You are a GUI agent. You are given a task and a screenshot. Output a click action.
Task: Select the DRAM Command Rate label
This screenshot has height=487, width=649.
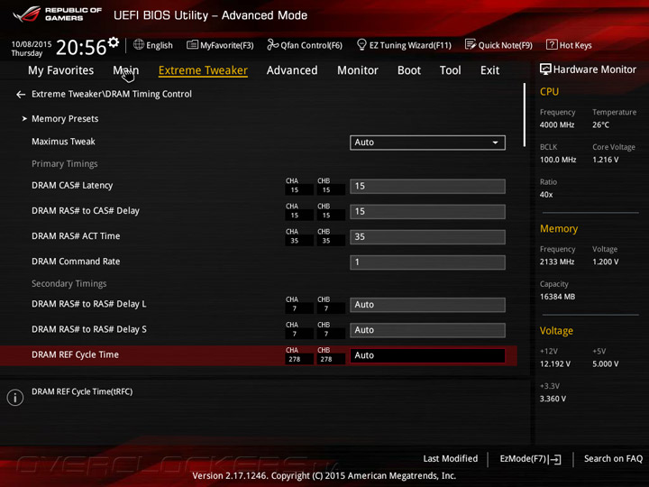76,262
